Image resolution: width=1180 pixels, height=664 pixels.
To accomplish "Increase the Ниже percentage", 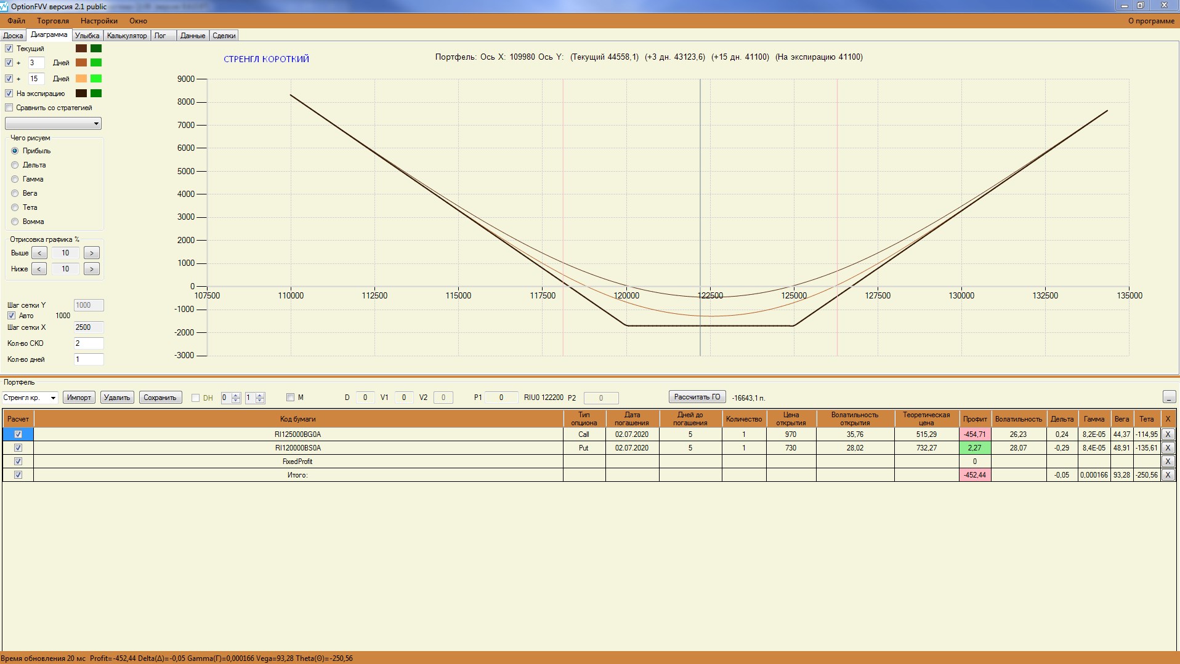I will [92, 269].
